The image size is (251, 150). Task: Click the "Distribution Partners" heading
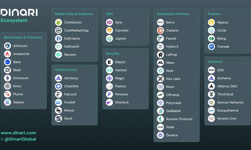(x=173, y=14)
